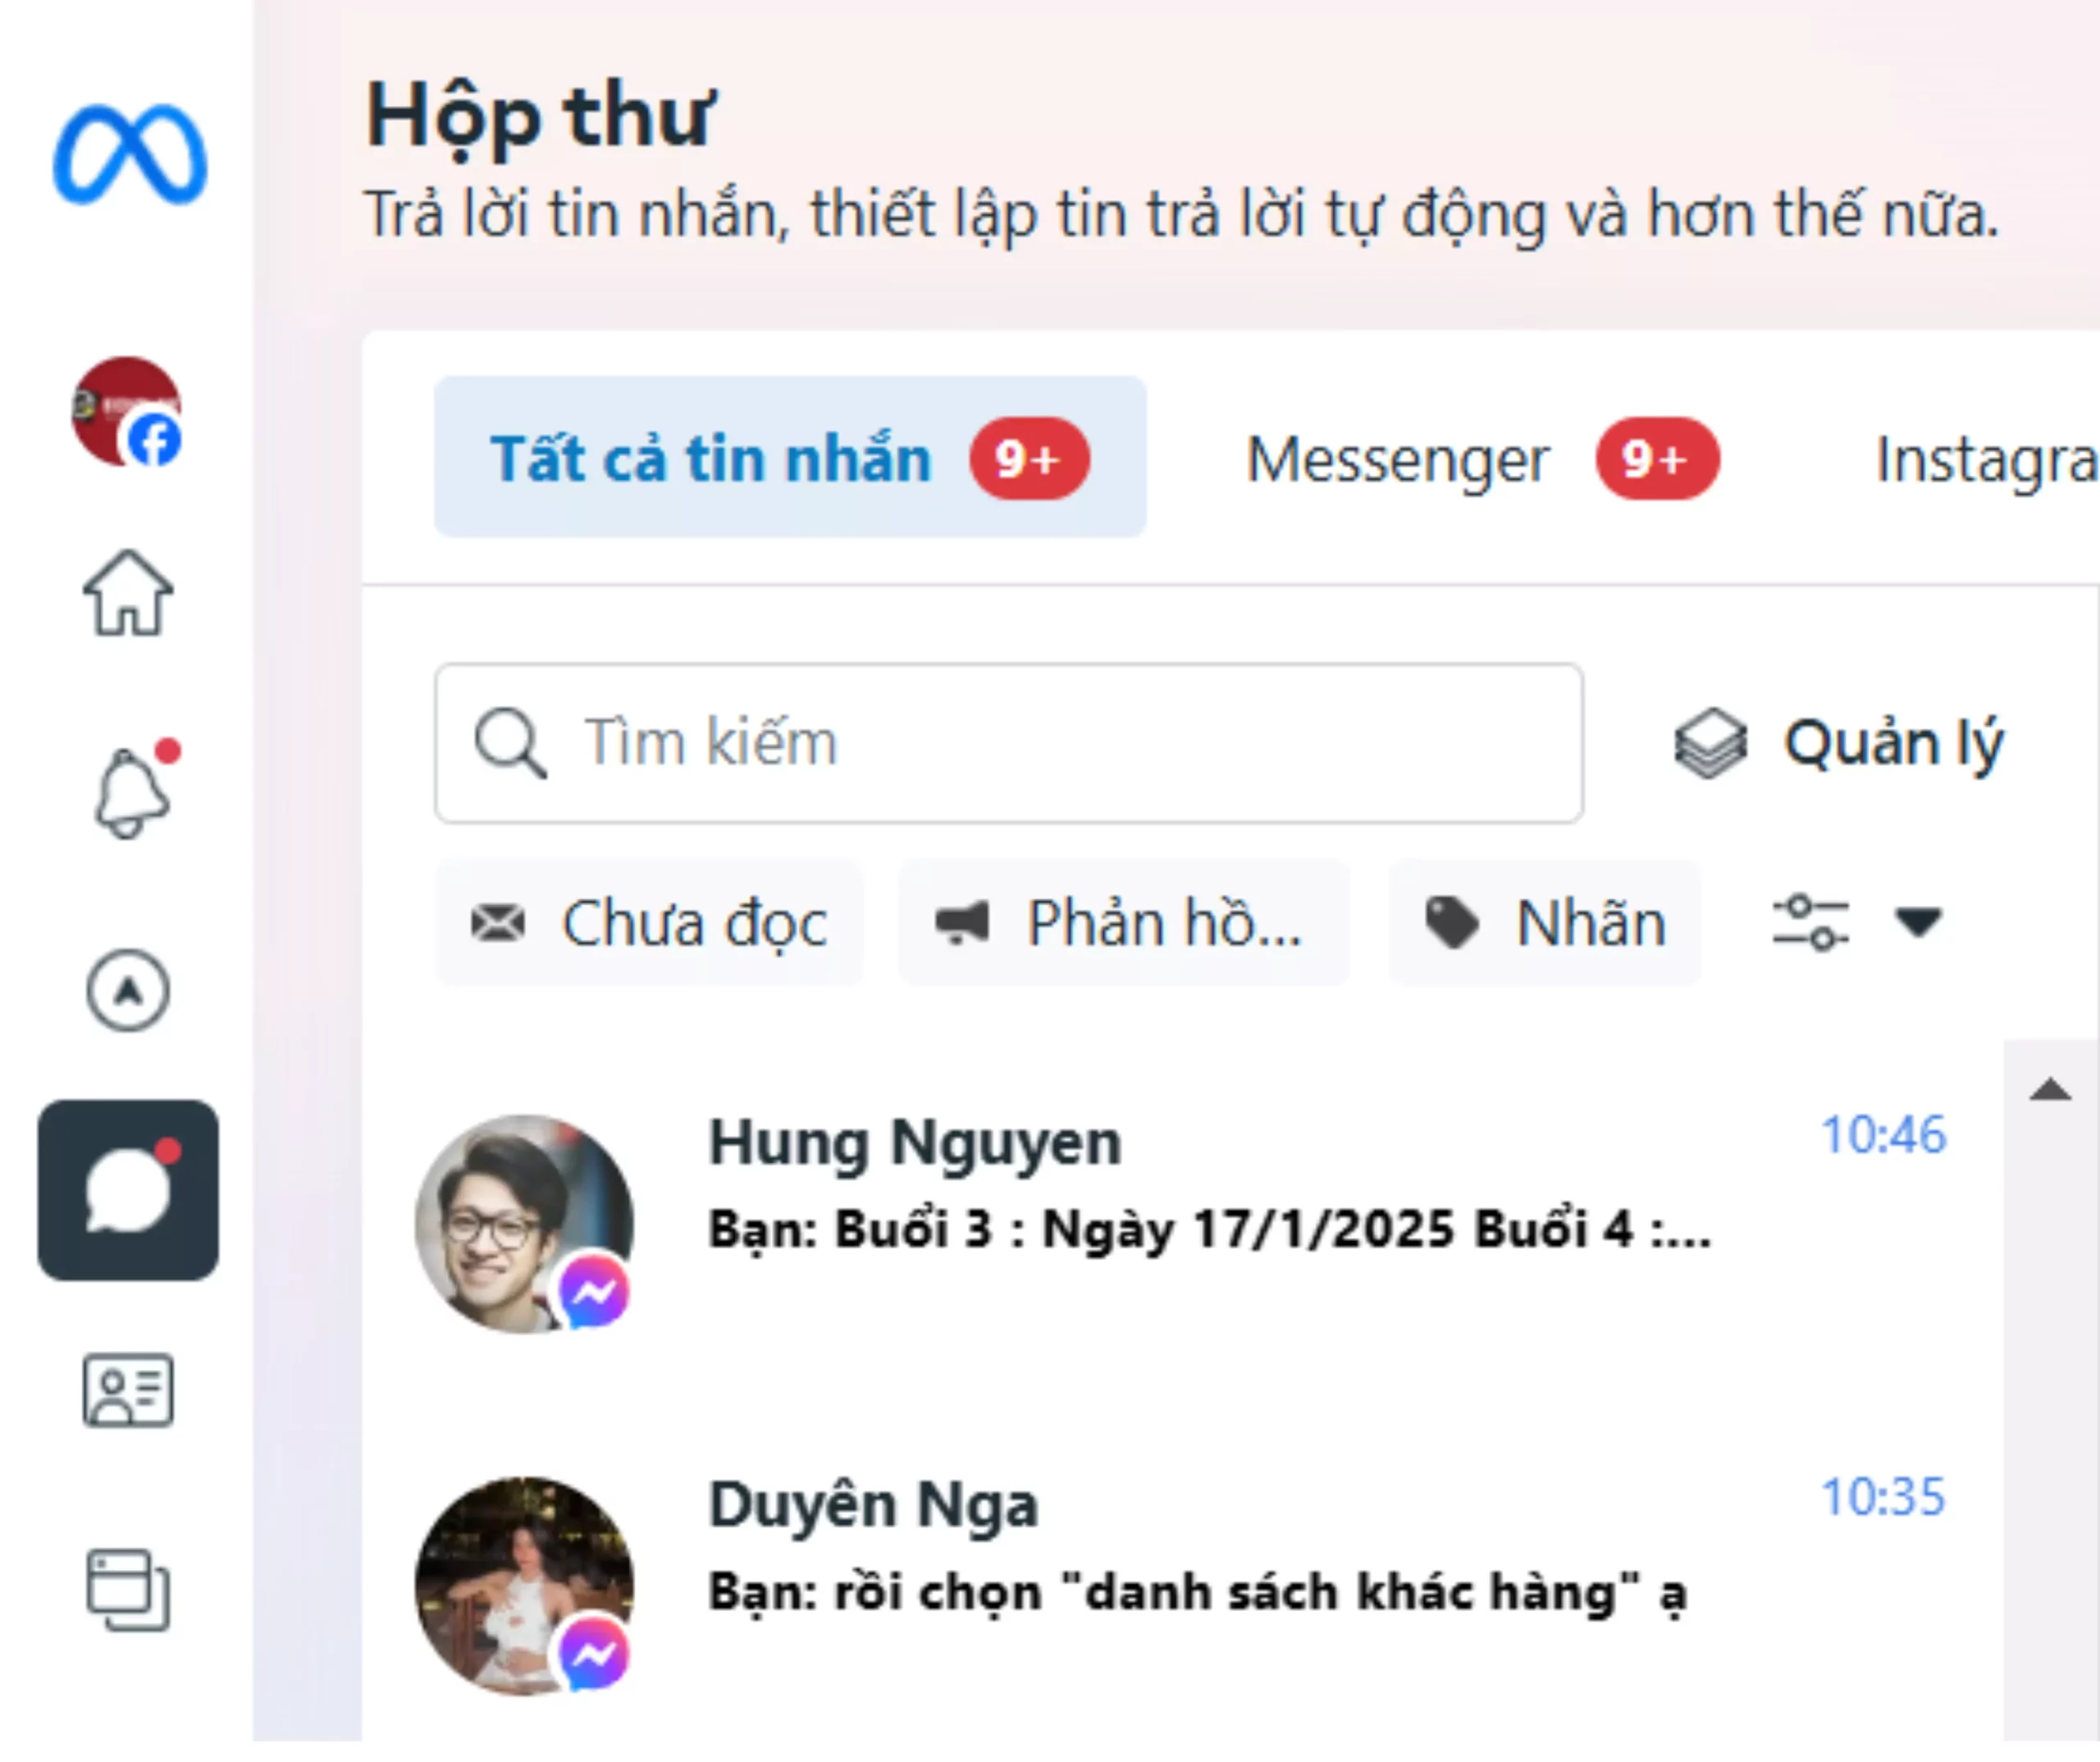Toggle the Chưa đọc filter

click(650, 922)
